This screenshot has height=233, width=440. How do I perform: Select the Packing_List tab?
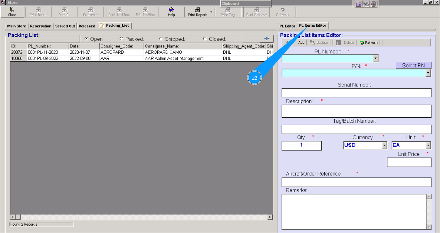[x=115, y=26]
